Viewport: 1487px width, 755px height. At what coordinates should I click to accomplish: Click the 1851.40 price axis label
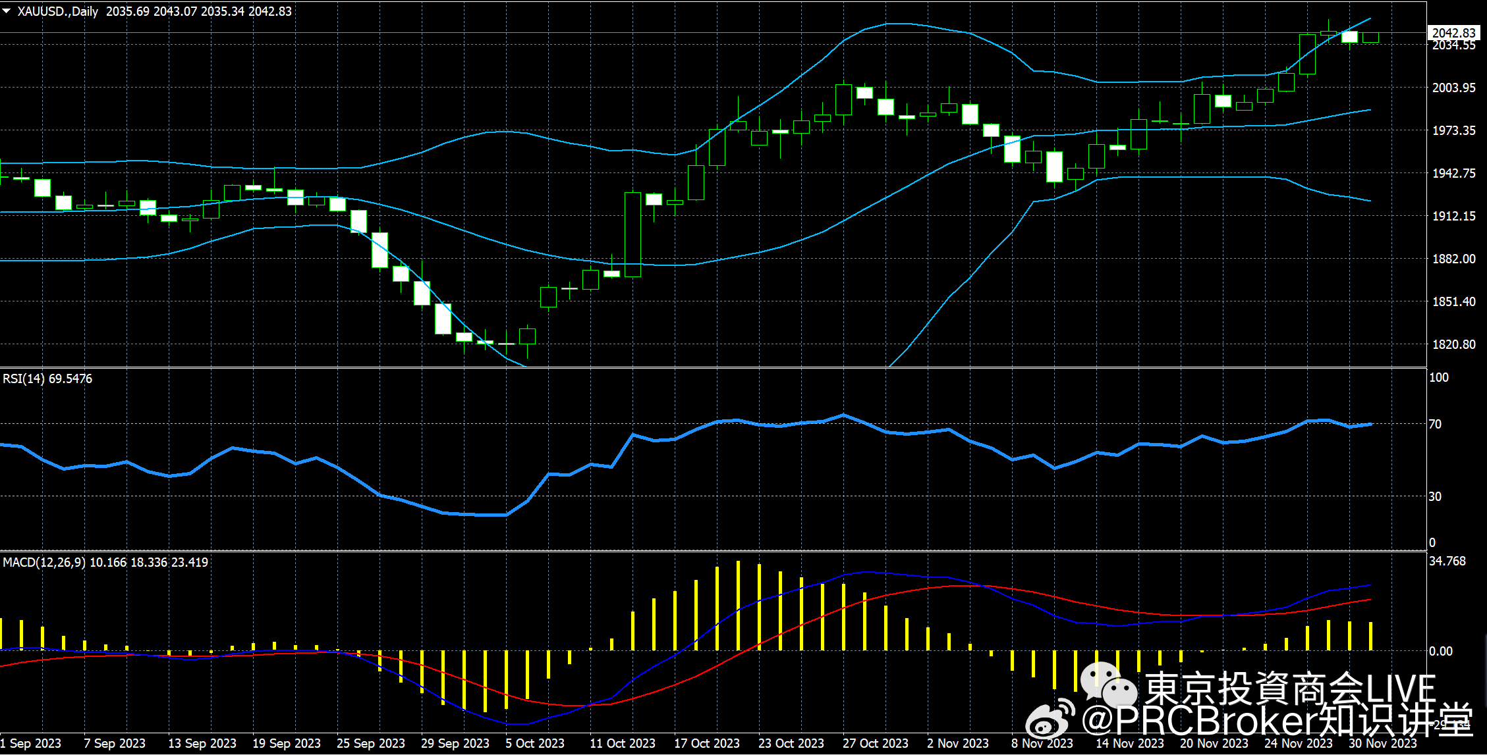(x=1453, y=301)
